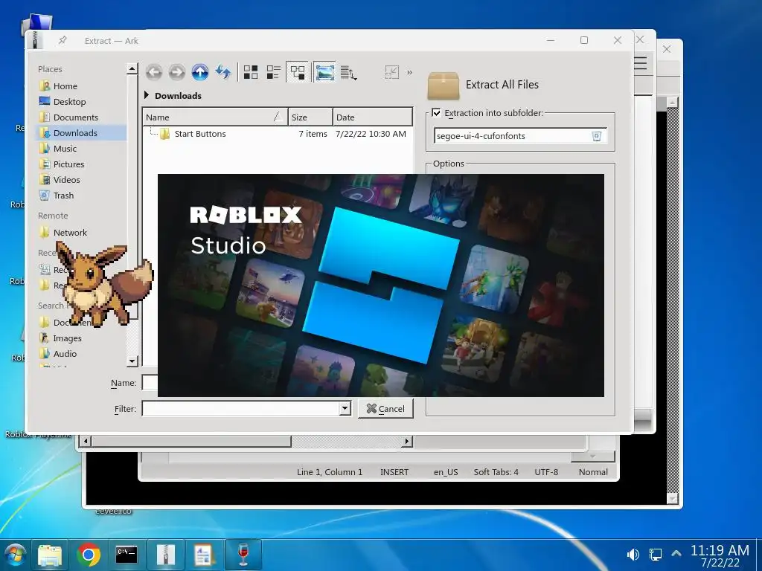Open Home in Places panel

pos(65,86)
